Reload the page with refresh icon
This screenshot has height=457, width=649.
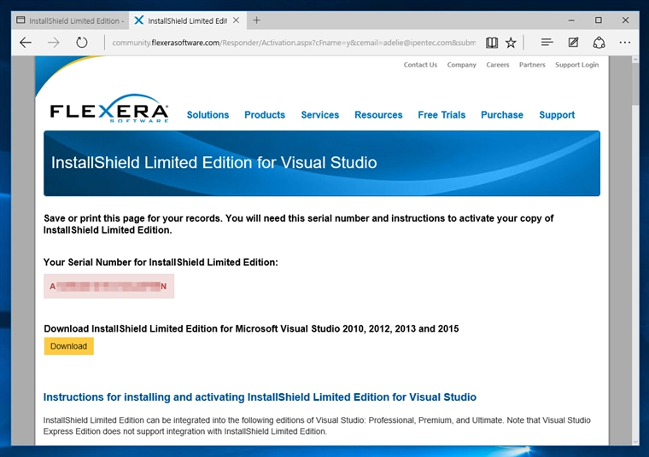coord(81,43)
